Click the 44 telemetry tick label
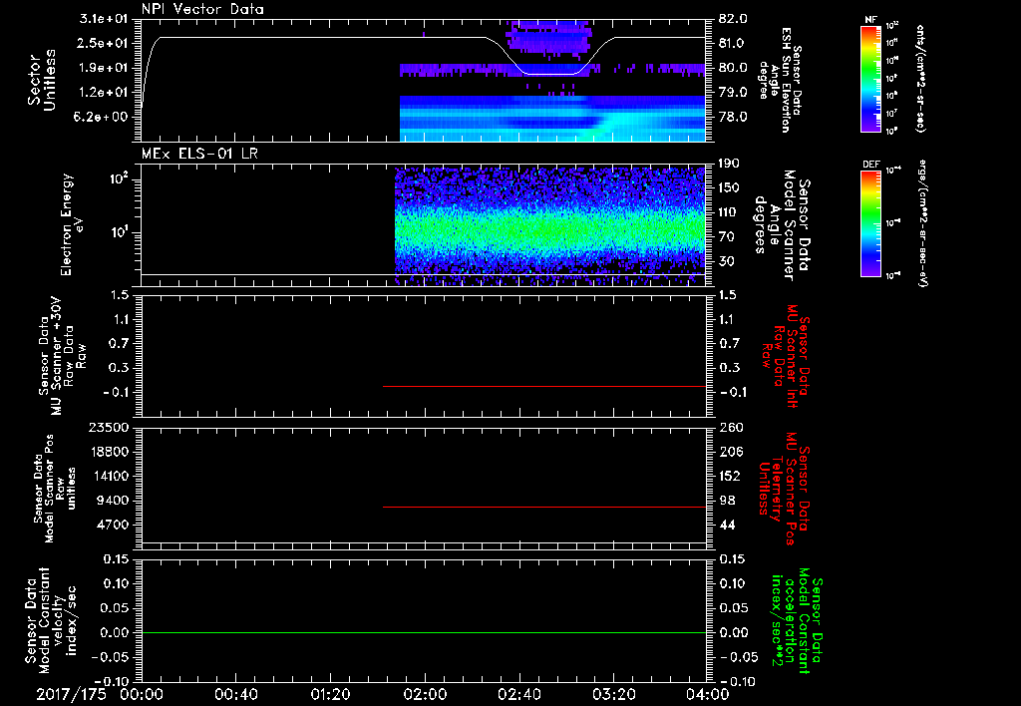This screenshot has height=706, width=1021. 728,525
